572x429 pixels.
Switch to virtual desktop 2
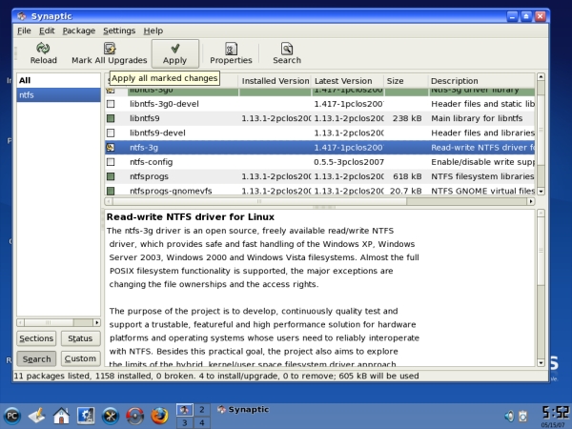(202, 409)
